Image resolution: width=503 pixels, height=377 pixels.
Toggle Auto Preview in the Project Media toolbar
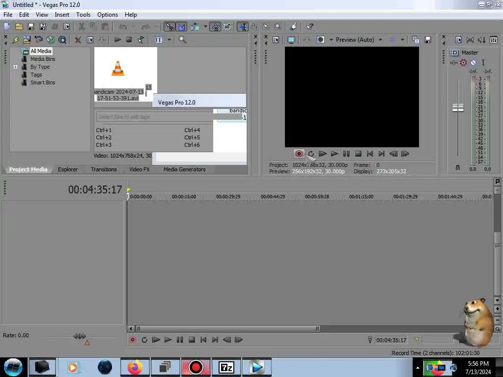141,40
